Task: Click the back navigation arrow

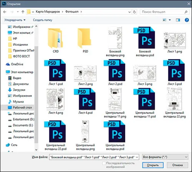Action: point(5,12)
